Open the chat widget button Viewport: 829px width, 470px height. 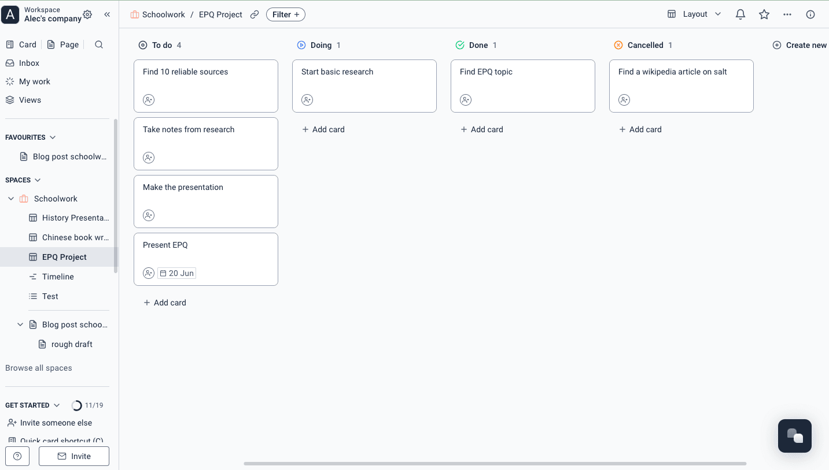[795, 436]
